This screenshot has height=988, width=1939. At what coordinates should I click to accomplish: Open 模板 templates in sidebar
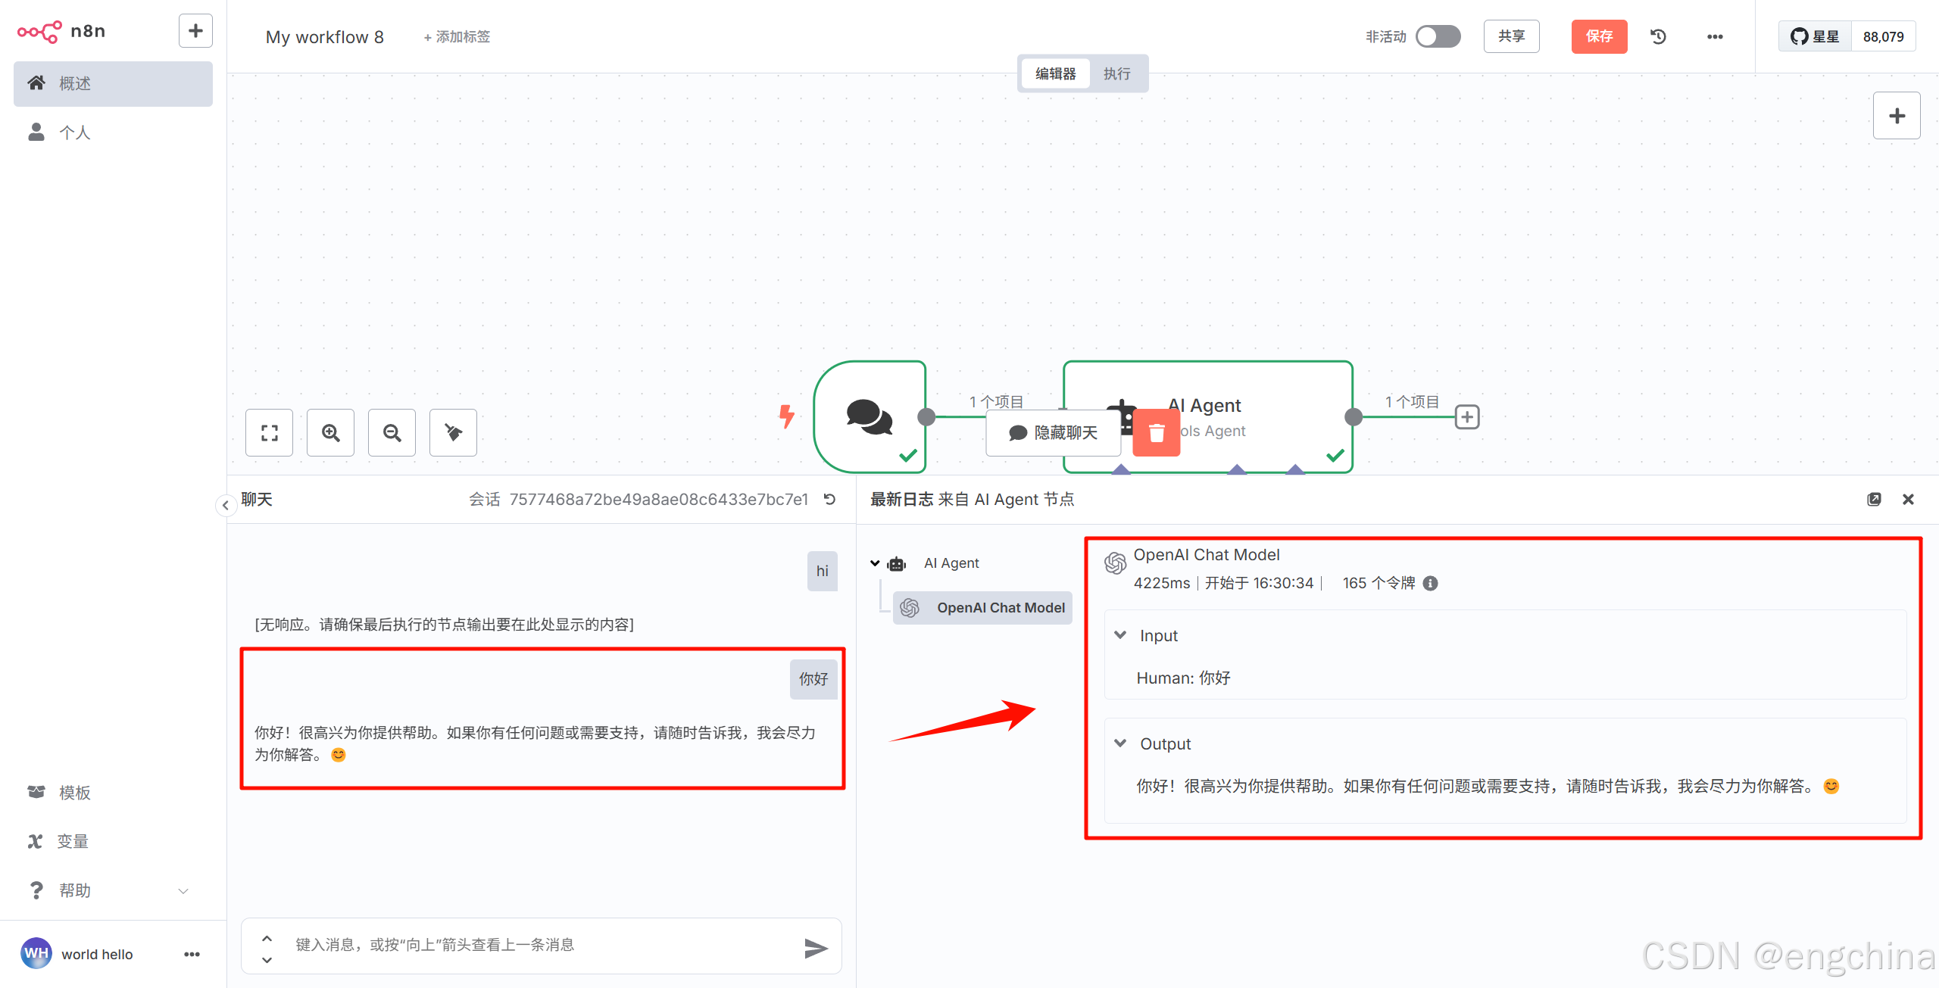[x=74, y=792]
